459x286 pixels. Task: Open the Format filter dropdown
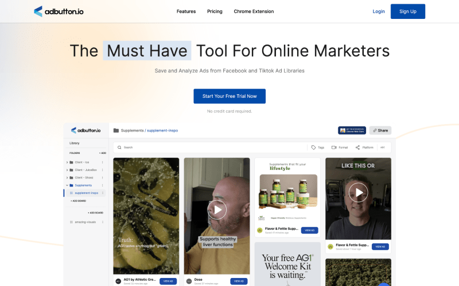[340, 148]
